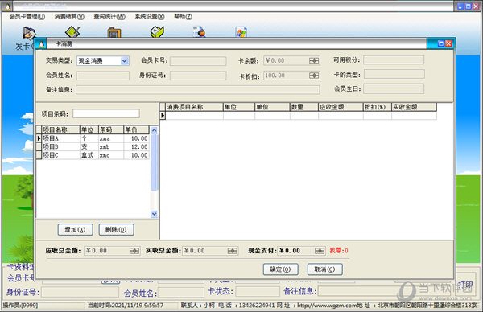Image resolution: width=483 pixels, height=312 pixels.
Task: Open calculator button in 实收总金额 field
Action: click(x=233, y=251)
